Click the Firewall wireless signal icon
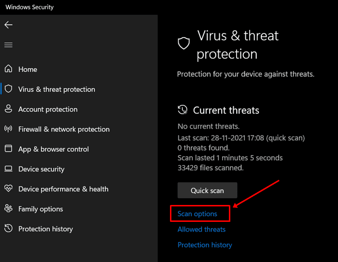Image resolution: width=338 pixels, height=262 pixels. coord(8,129)
